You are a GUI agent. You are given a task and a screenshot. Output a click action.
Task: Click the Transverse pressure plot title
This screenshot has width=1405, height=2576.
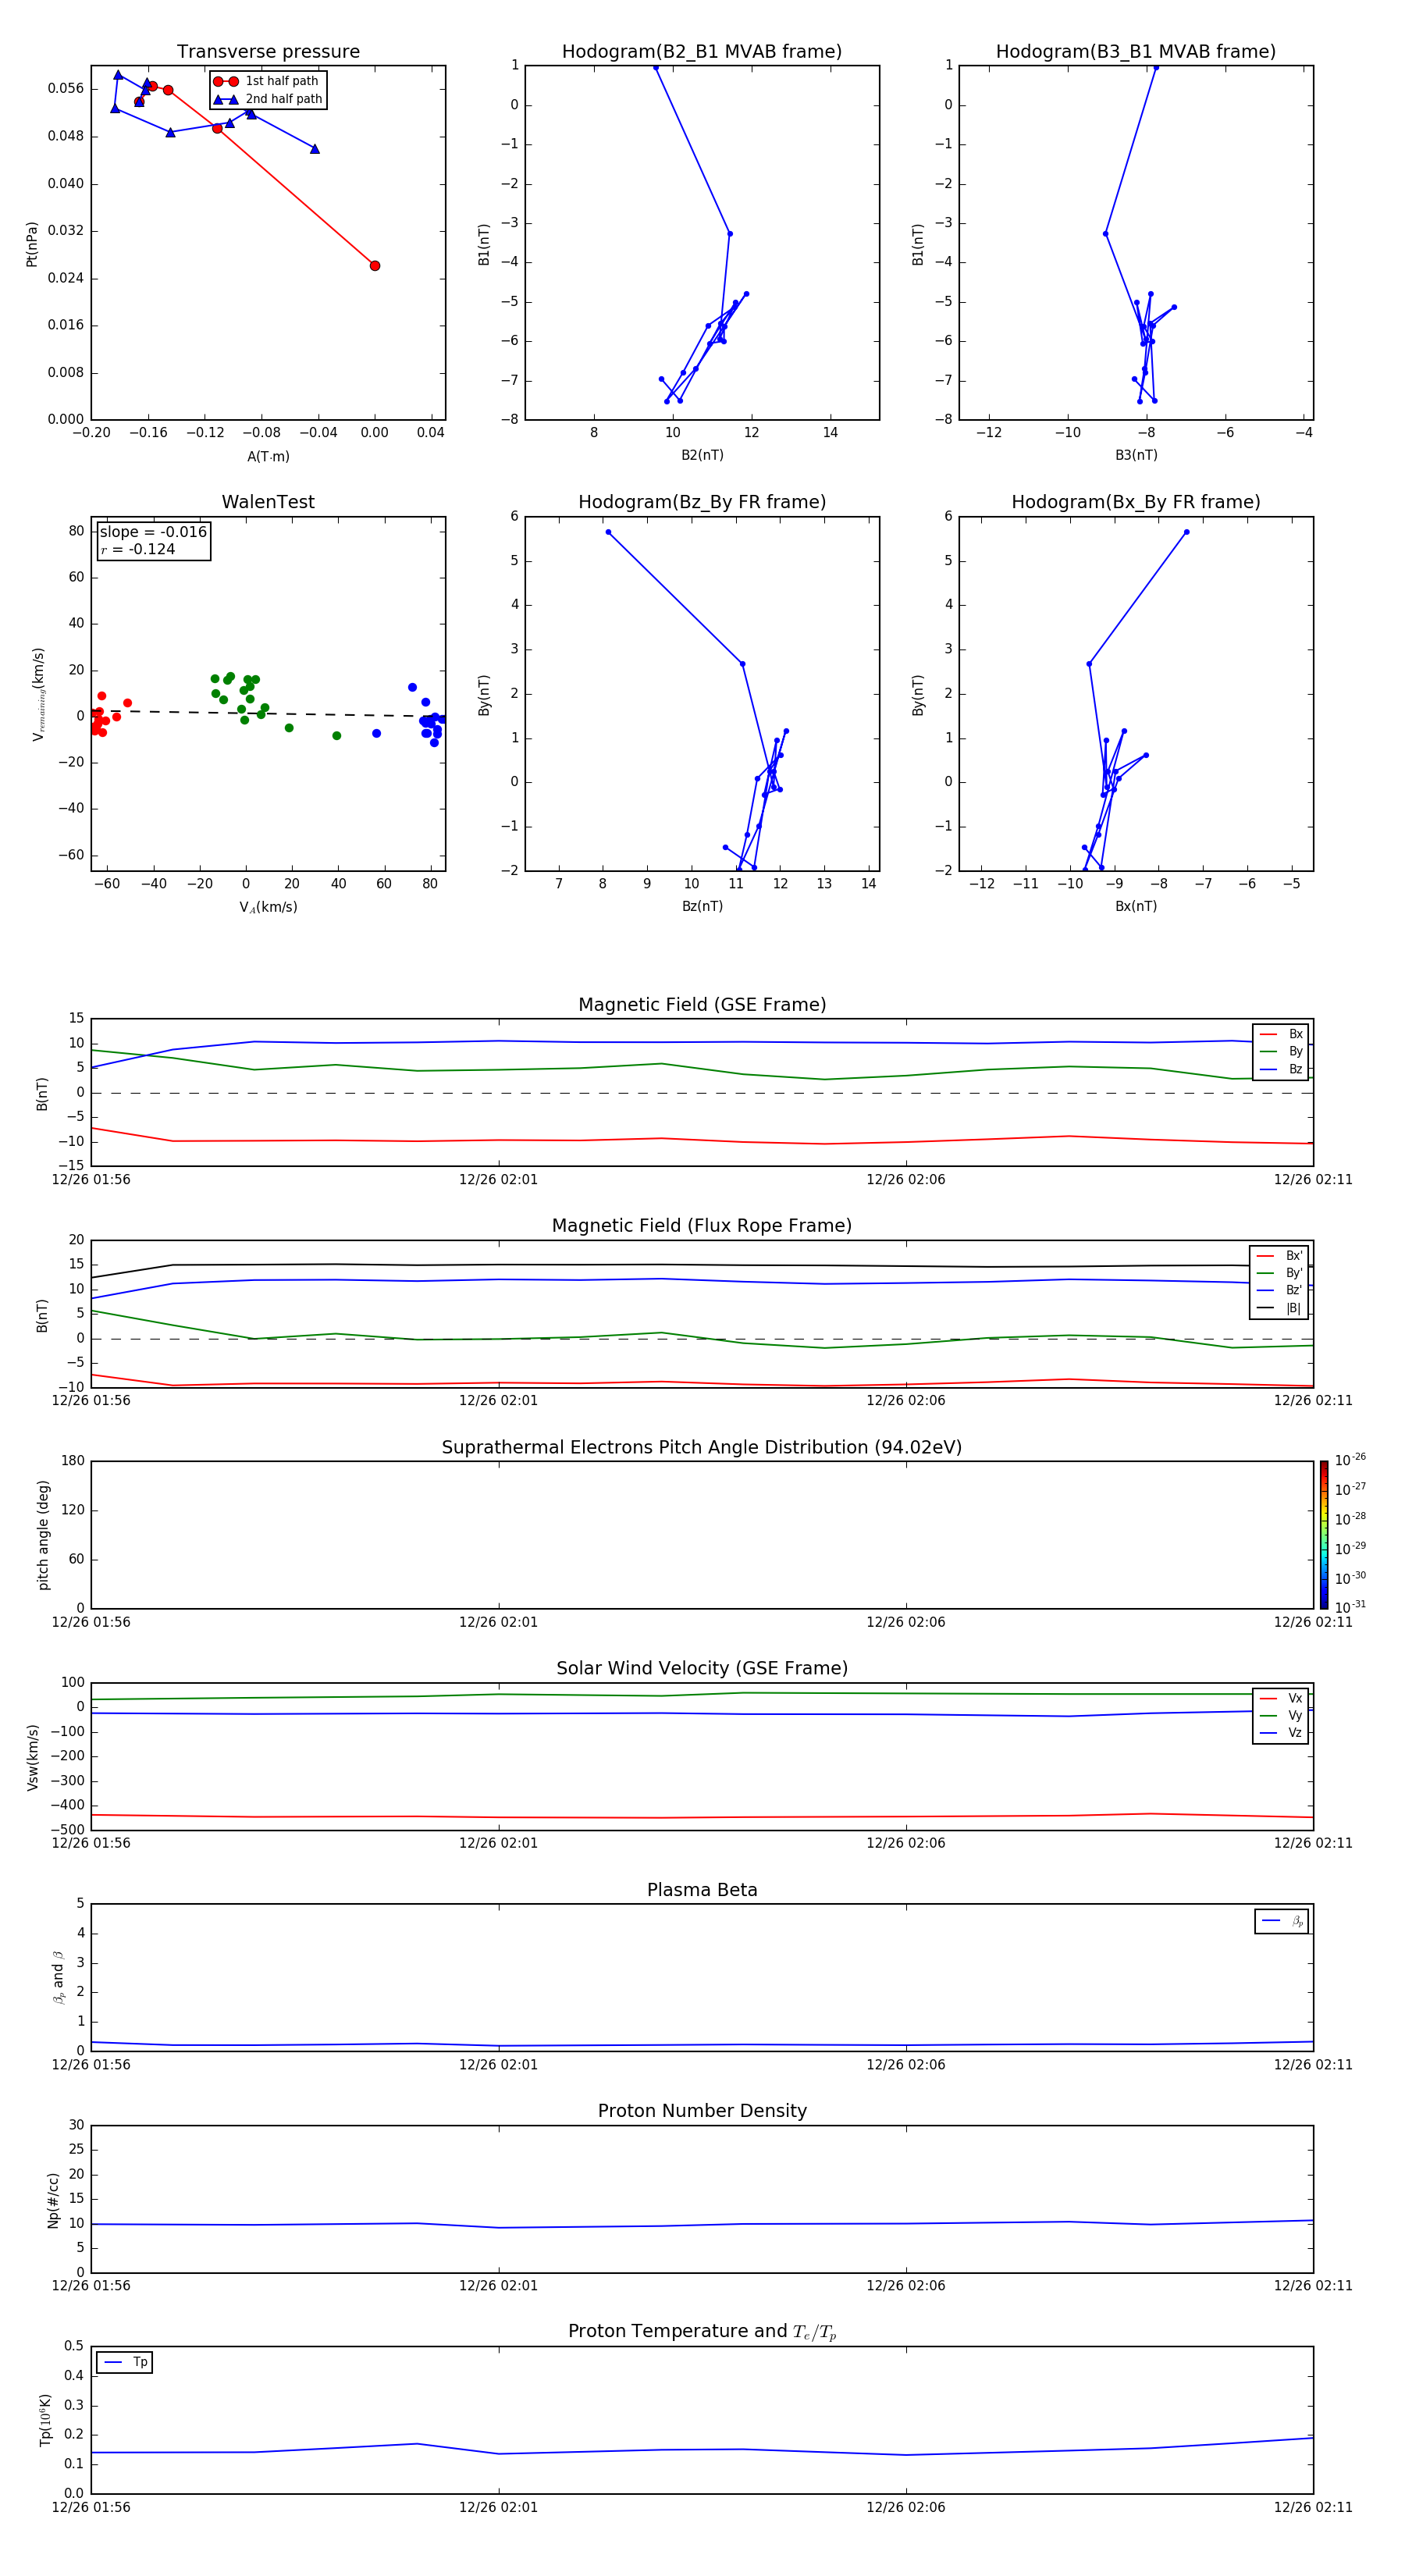click(268, 52)
